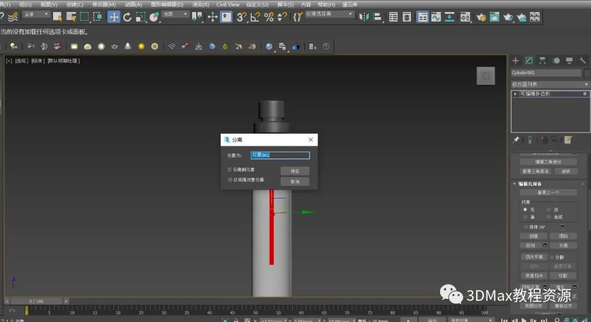
Task: Click 取消 in the 分离 dialog
Action: click(x=295, y=182)
